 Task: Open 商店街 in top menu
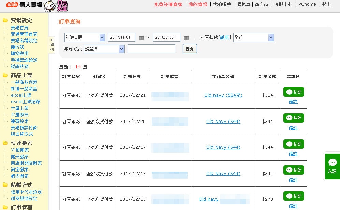pyautogui.click(x=262, y=4)
